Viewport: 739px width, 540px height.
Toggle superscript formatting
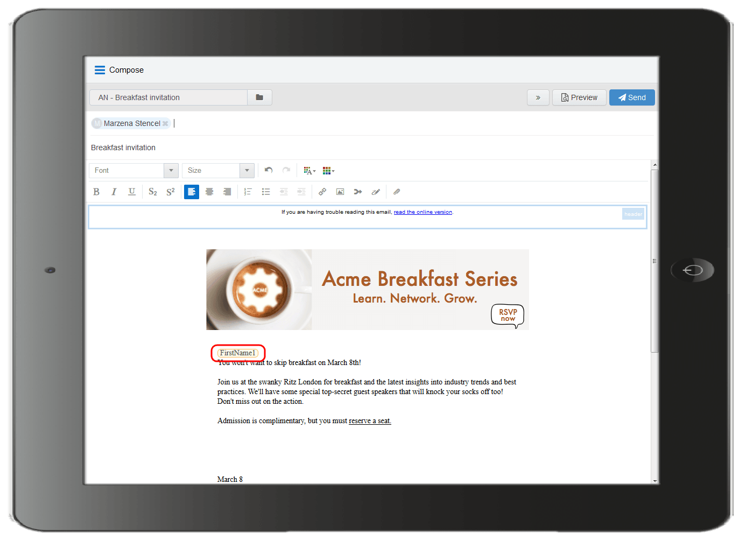click(x=170, y=192)
